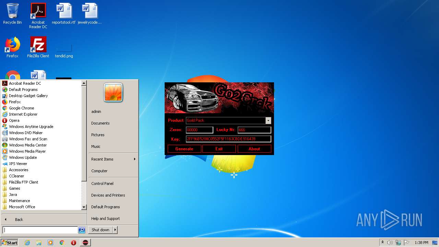Image resolution: width=439 pixels, height=247 pixels.
Task: Open Acrobat Reader DC desktop shortcut
Action: [x=38, y=16]
